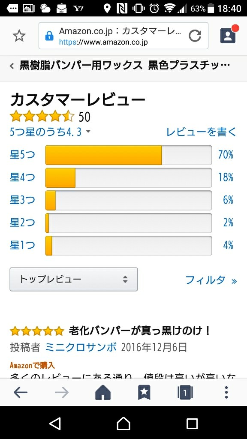Open the account profile icon with red dot

click(228, 36)
